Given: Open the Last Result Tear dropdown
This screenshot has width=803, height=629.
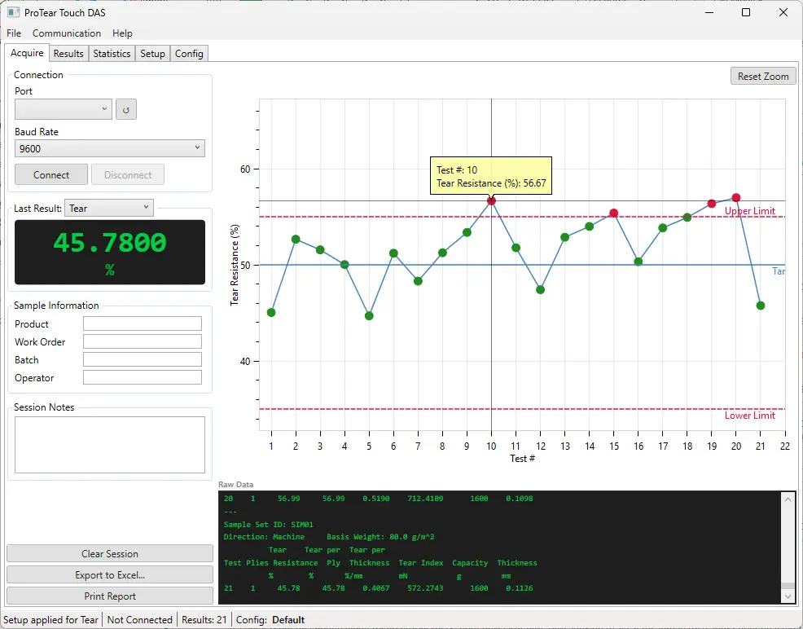Looking at the screenshot, I should coord(109,208).
